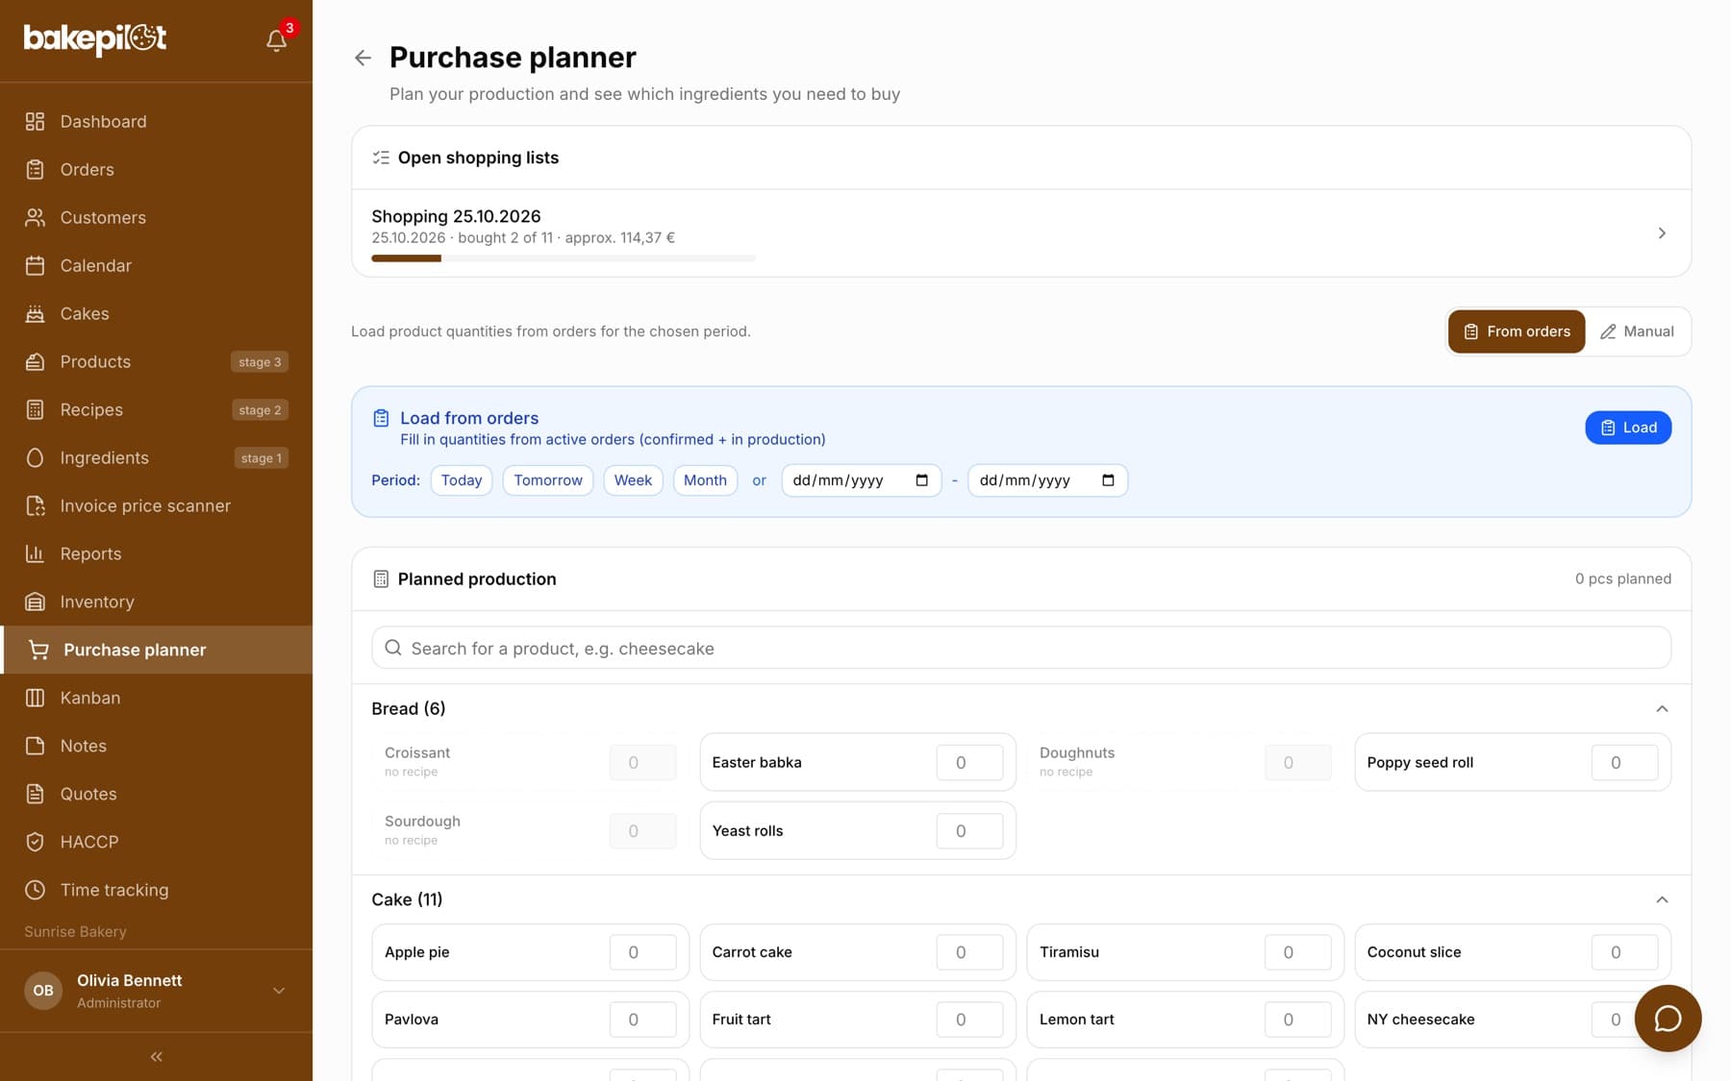The image size is (1731, 1081).
Task: Click the period start date field
Action: tap(861, 480)
